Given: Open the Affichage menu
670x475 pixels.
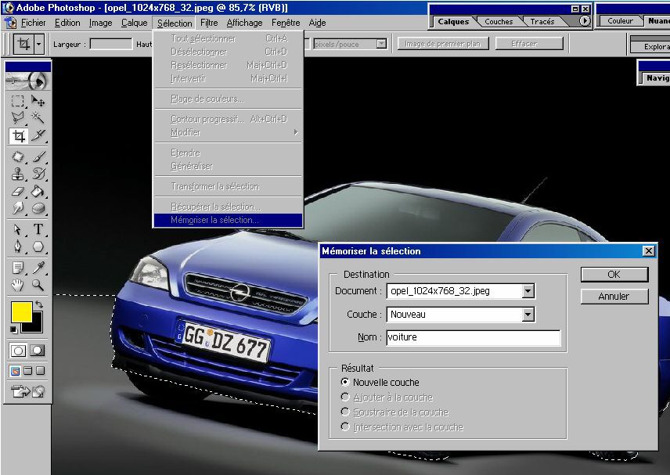Looking at the screenshot, I should tap(244, 23).
